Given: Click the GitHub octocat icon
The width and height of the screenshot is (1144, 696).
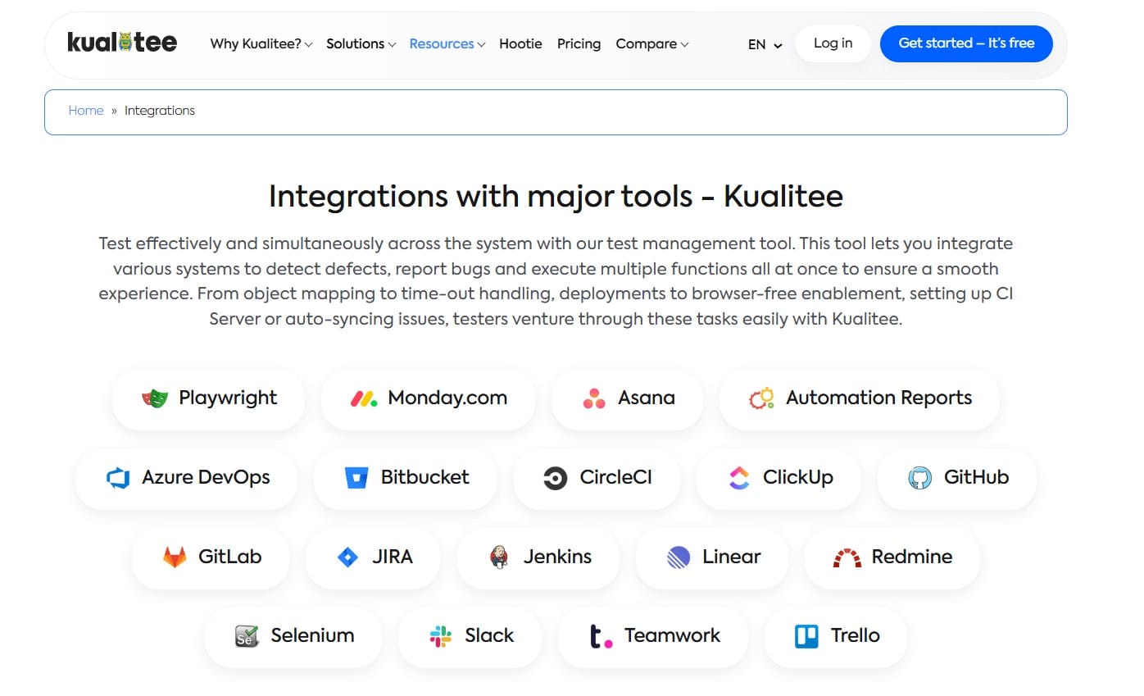Looking at the screenshot, I should pos(920,478).
